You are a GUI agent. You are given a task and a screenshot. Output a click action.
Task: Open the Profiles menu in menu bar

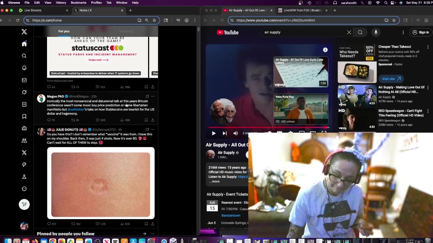click(96, 3)
